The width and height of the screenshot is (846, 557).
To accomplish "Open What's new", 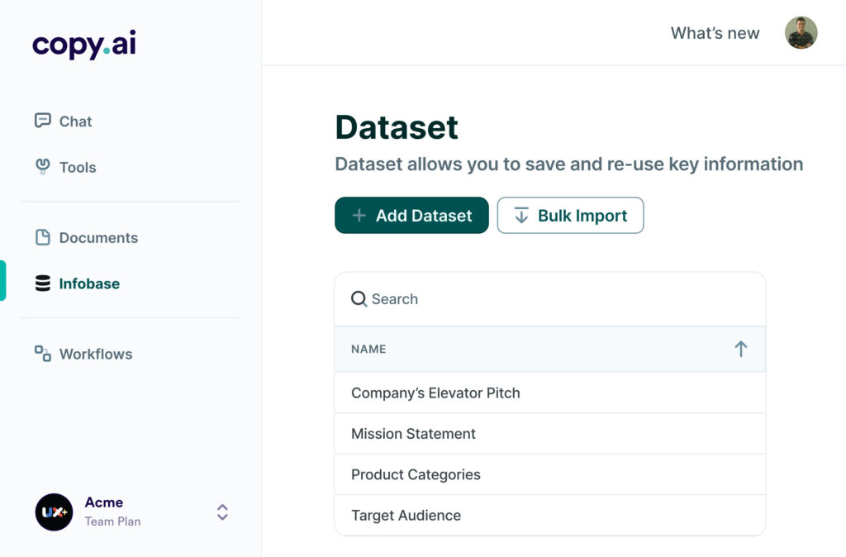I will [715, 33].
